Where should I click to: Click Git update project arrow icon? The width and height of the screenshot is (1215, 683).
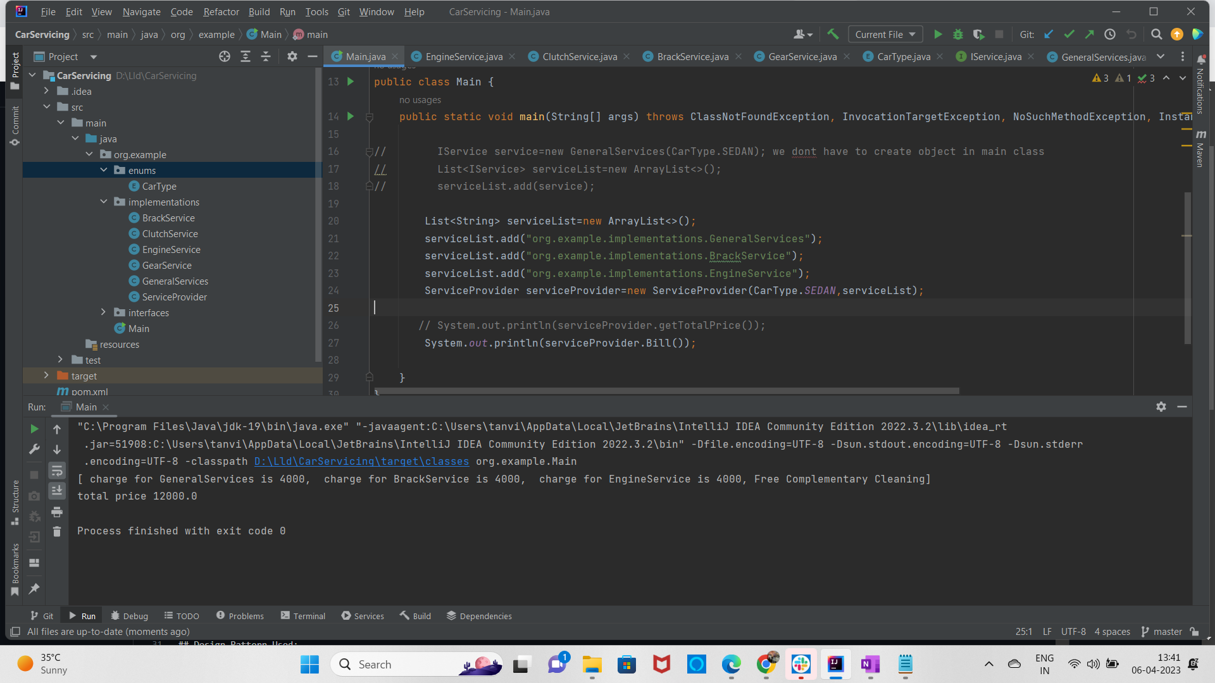(x=1049, y=35)
